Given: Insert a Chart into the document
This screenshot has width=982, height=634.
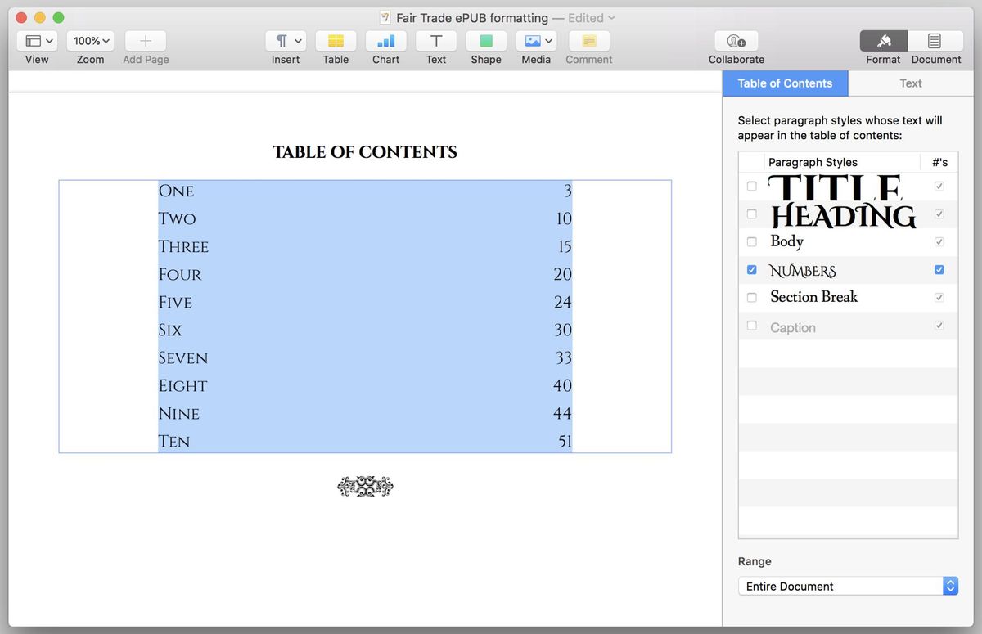Looking at the screenshot, I should point(385,41).
